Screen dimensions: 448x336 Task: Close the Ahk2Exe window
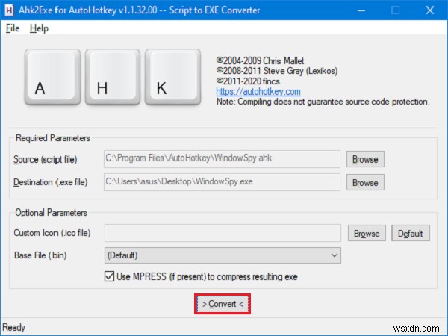[x=430, y=10]
